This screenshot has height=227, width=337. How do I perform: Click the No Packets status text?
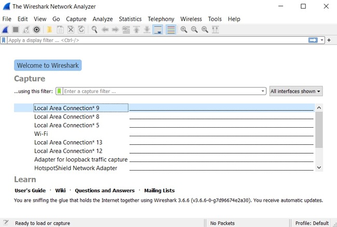click(x=222, y=223)
